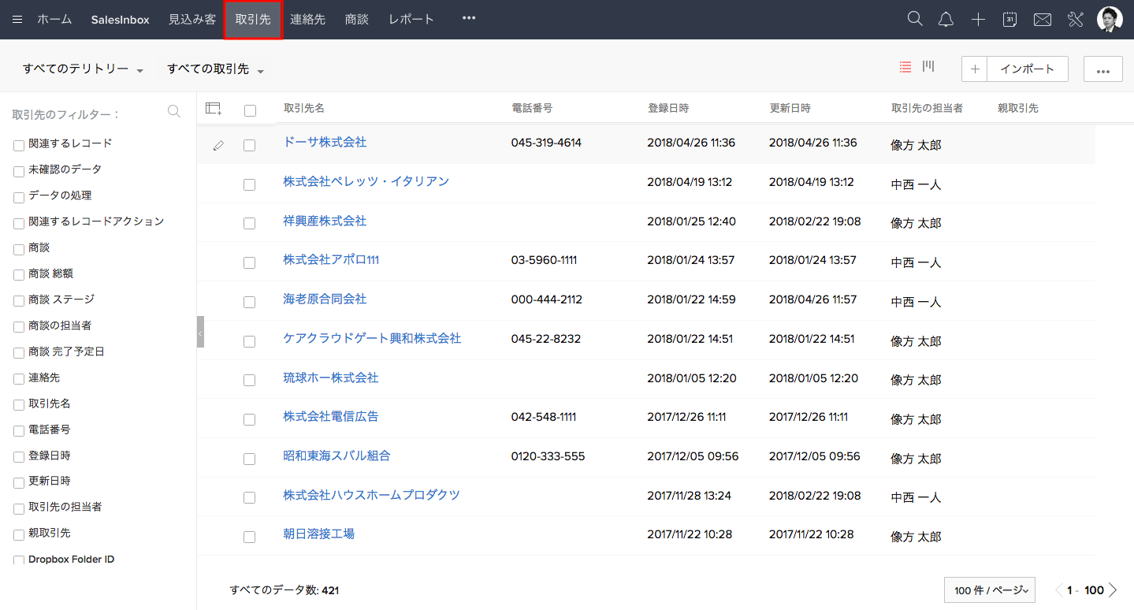Enable the 商談 総額 filter checkbox
This screenshot has height=610, width=1134.
click(19, 275)
